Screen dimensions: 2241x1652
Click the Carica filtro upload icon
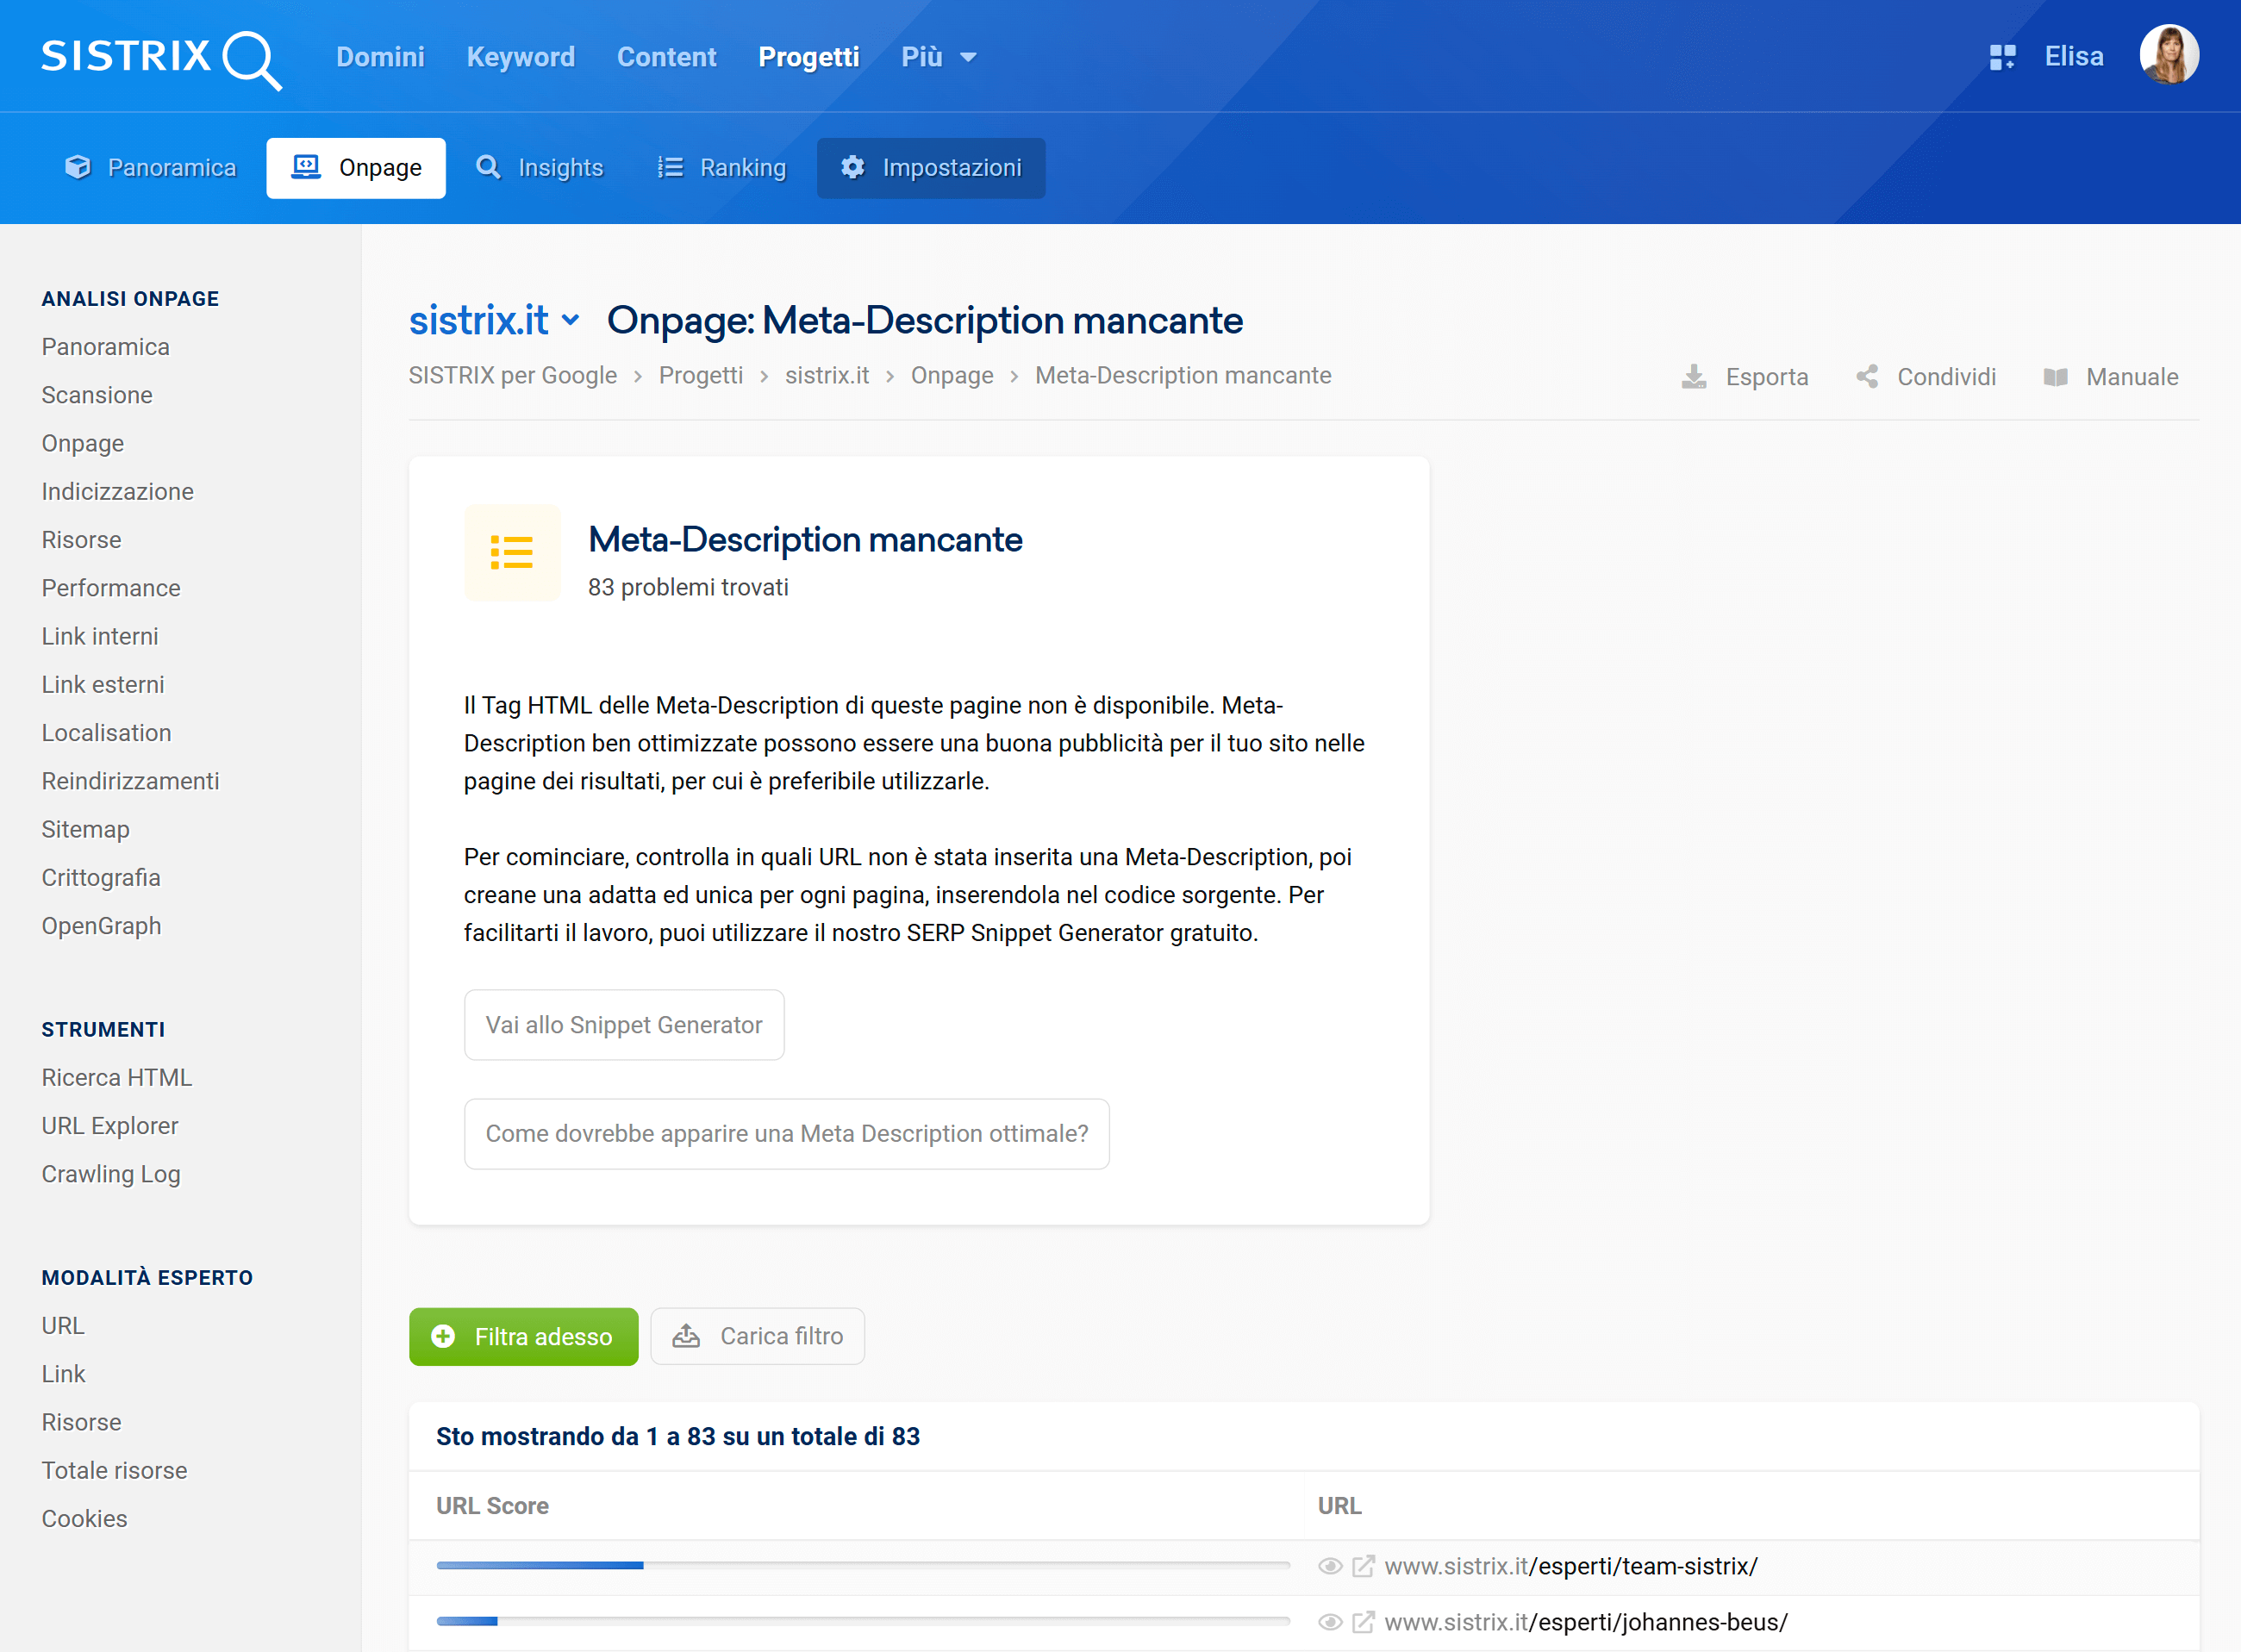click(686, 1336)
